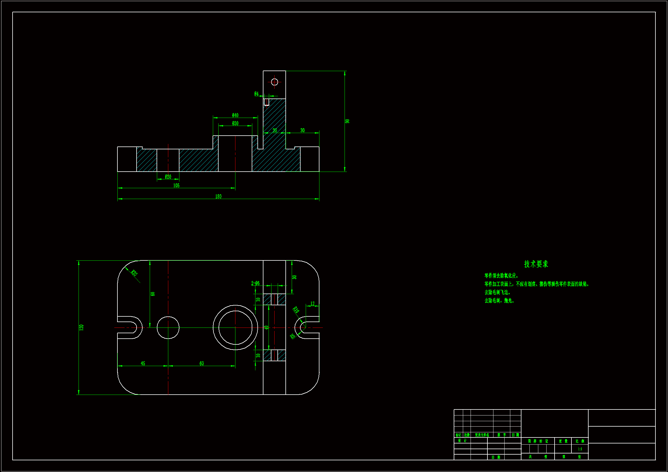Select the 120 width dimension text
Viewport: 668px width, 472px height.
point(81,328)
